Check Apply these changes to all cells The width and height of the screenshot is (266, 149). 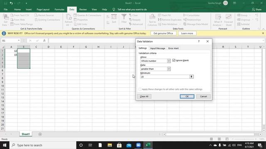[140, 89]
